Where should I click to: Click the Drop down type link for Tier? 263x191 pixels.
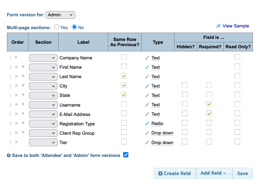click(x=162, y=143)
